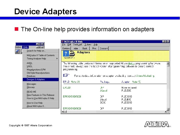Click the green DIP link for EP220
This screenshot has width=180, height=135.
coord(102,88)
